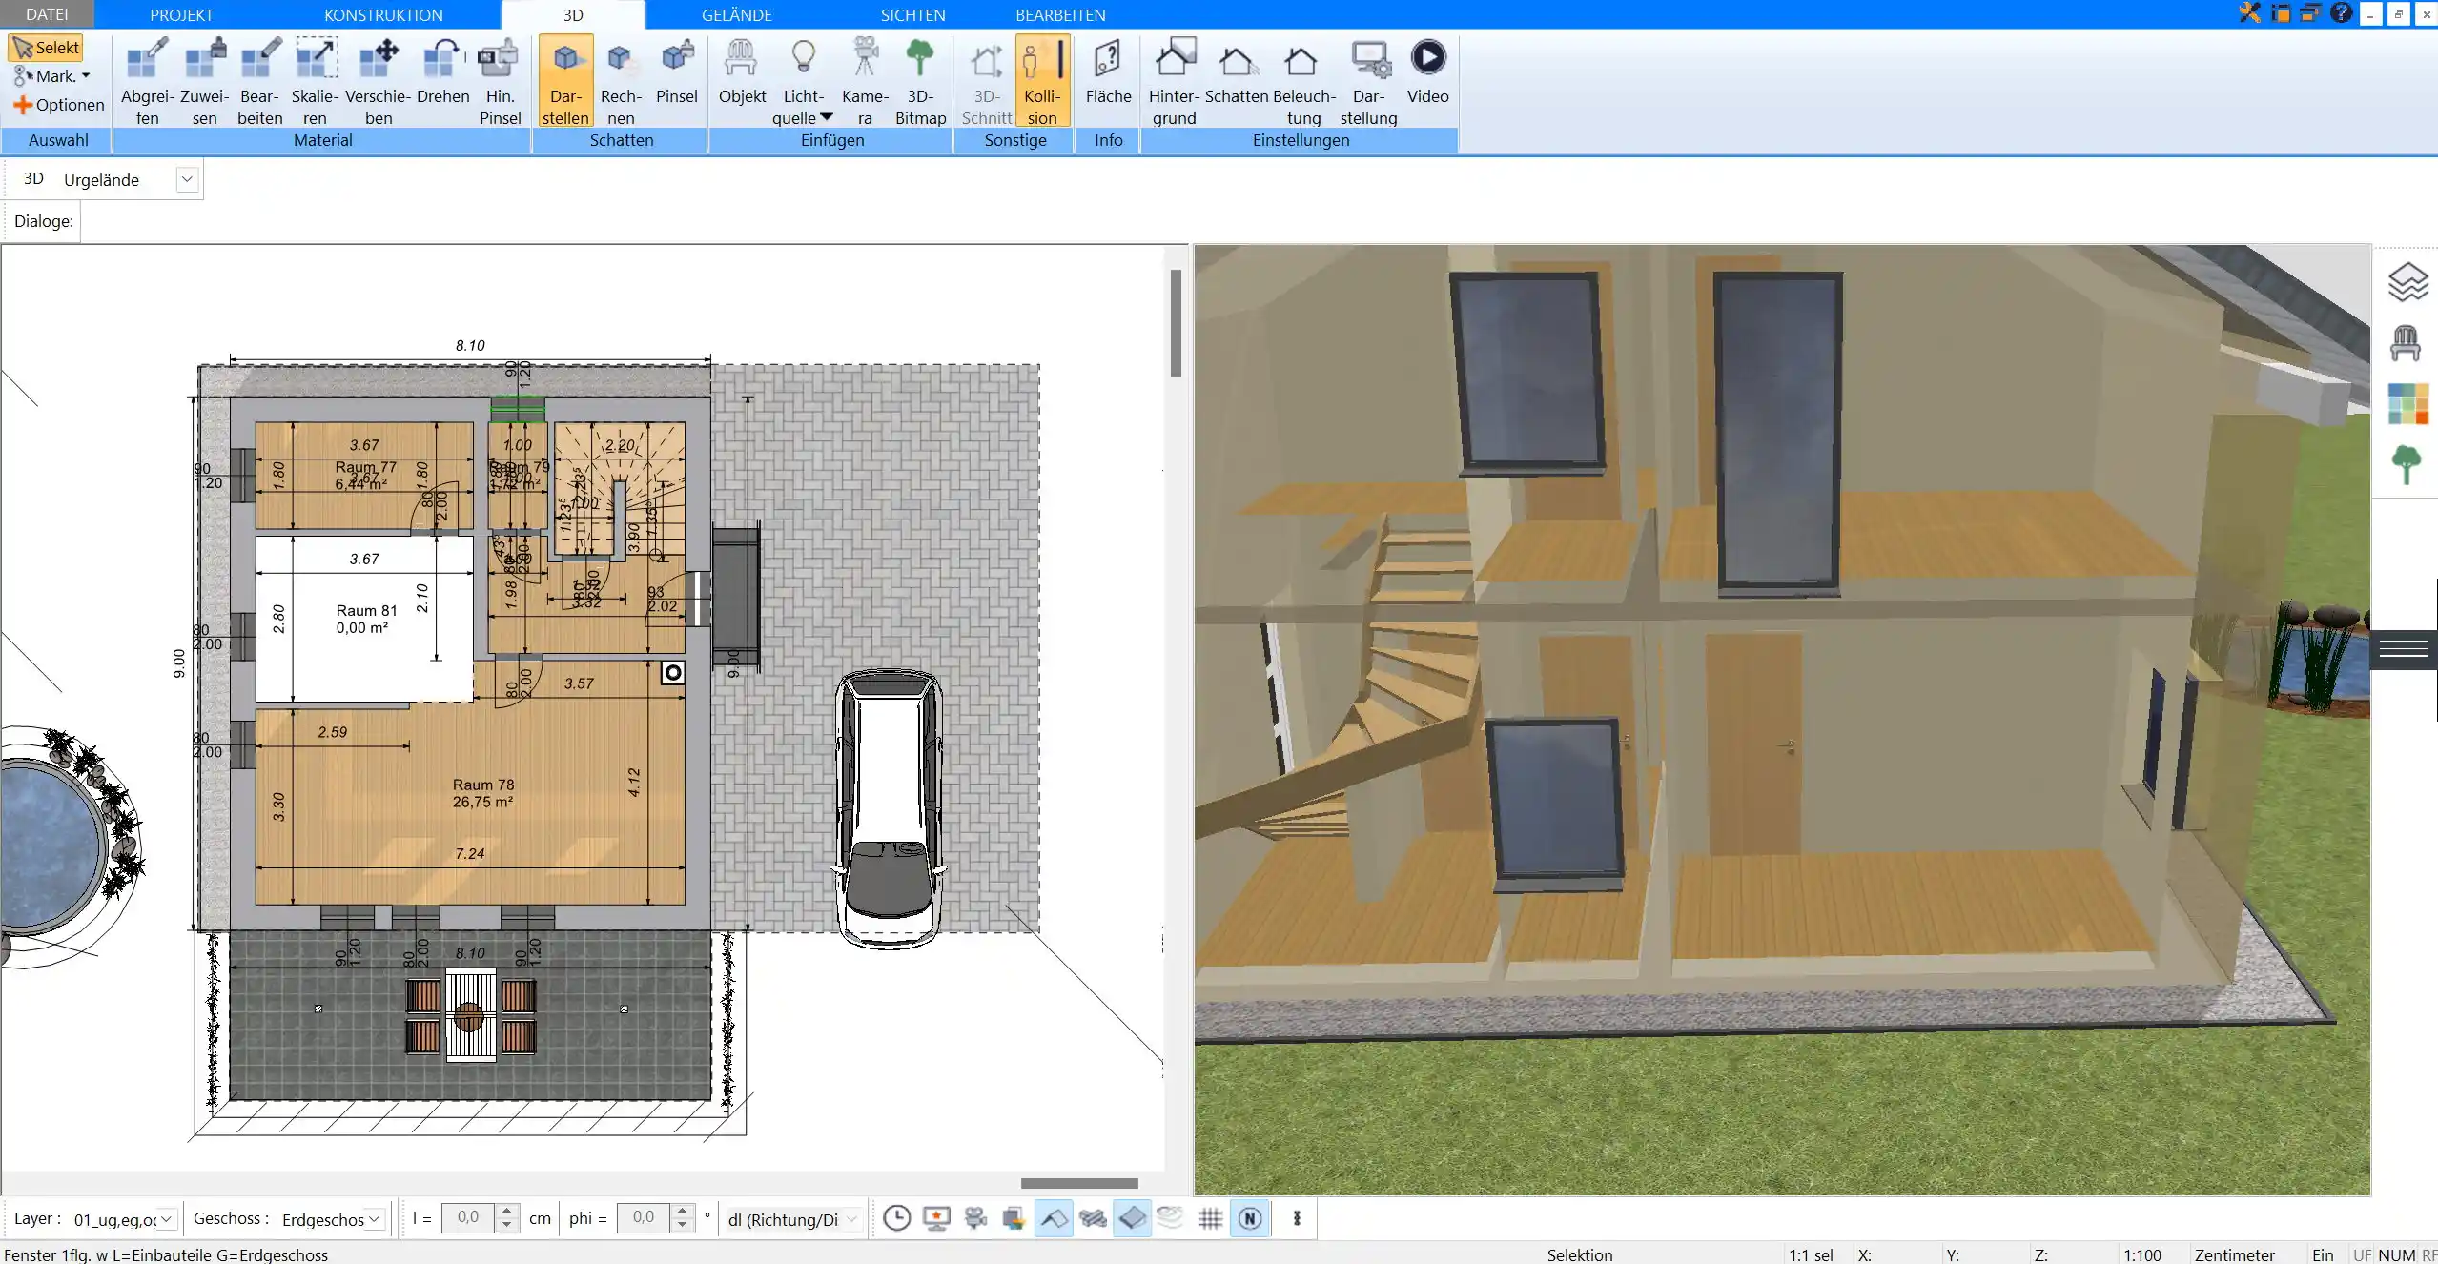Switch to the PROJEKT tab
The width and height of the screenshot is (2438, 1264).
coord(181,15)
